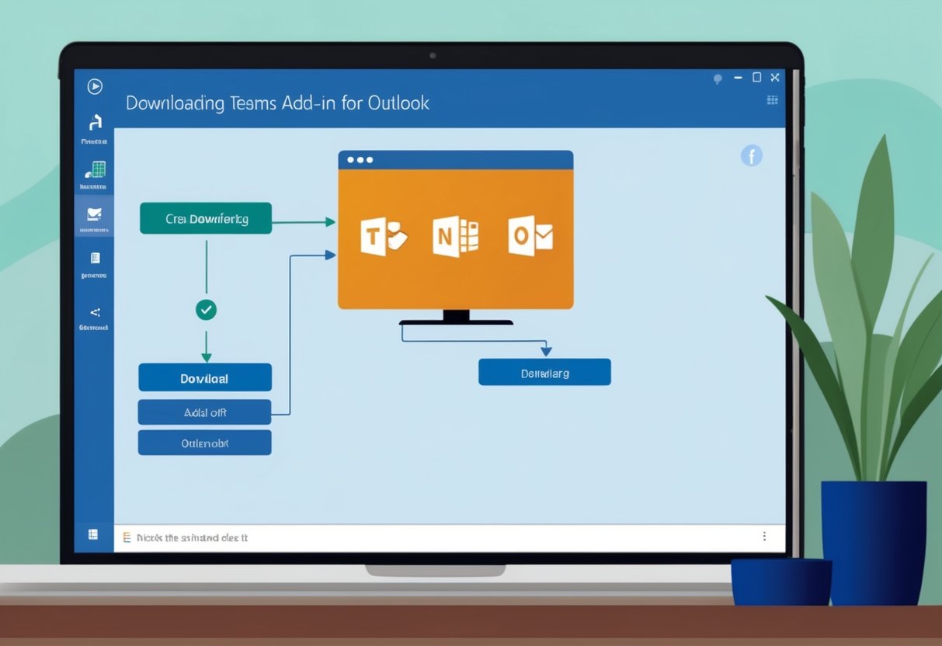The width and height of the screenshot is (942, 646).
Task: Click the Add off step button
Action: pos(204,412)
